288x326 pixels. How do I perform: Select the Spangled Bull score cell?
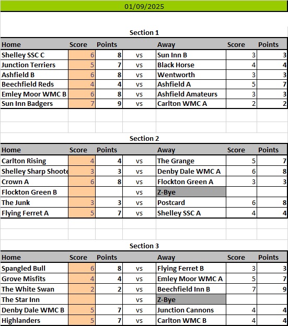[x=82, y=268]
